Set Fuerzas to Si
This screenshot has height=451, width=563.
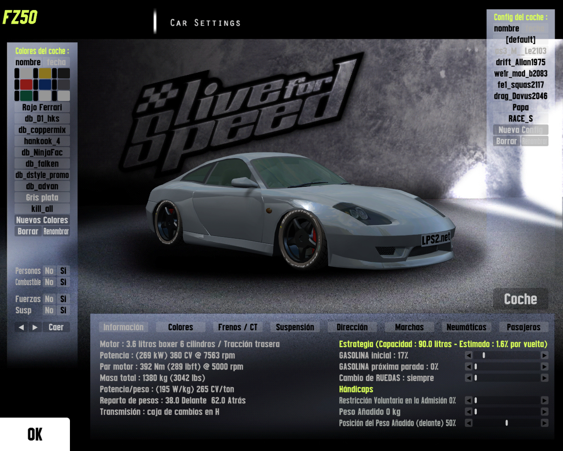coord(63,299)
